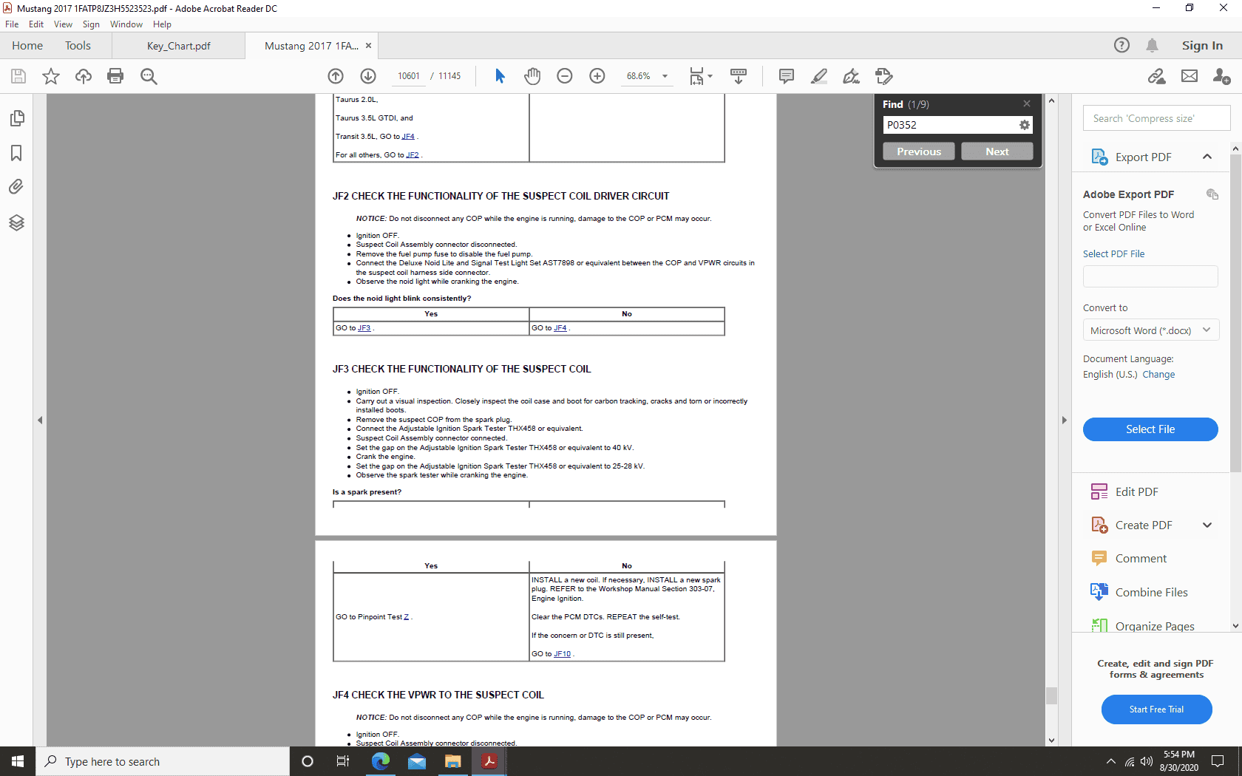Screen dimensions: 1242x776
Task: Click the page number field
Action: click(x=408, y=76)
